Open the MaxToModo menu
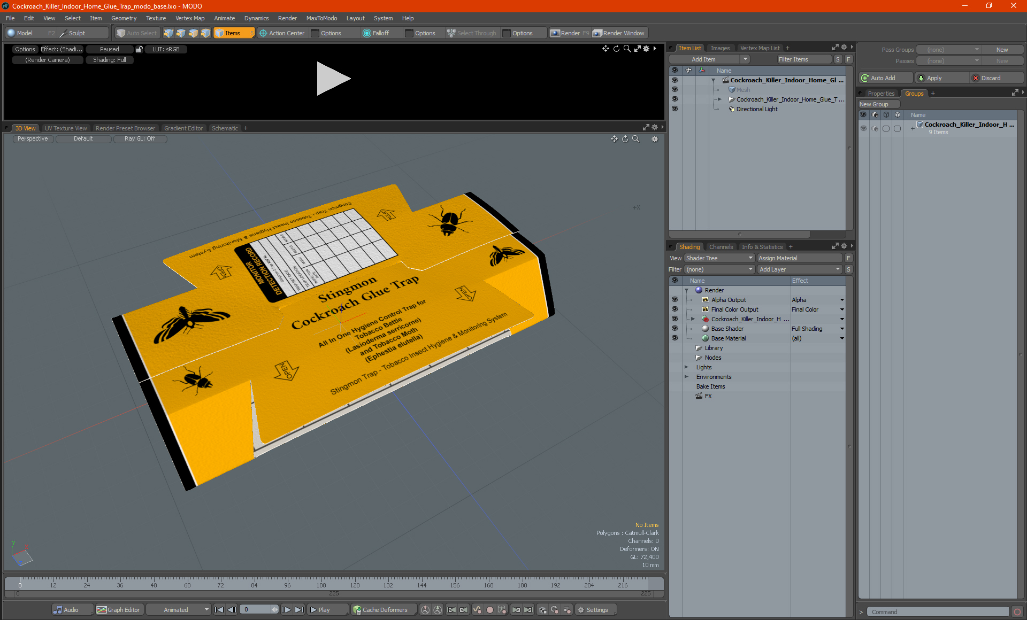Image resolution: width=1027 pixels, height=620 pixels. (x=321, y=18)
